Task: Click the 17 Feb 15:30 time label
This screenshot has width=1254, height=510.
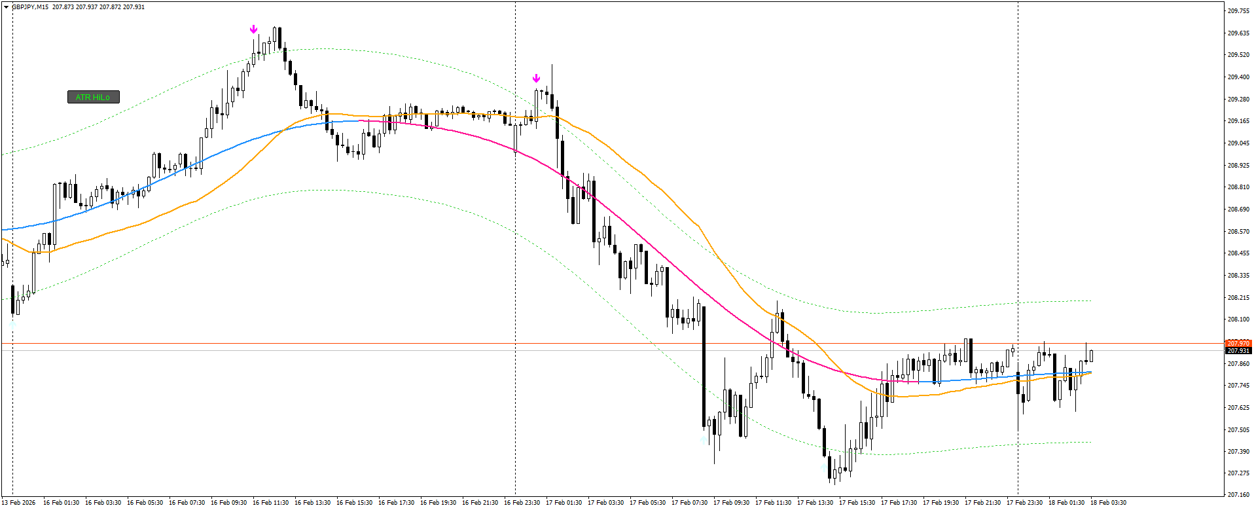Action: (857, 503)
